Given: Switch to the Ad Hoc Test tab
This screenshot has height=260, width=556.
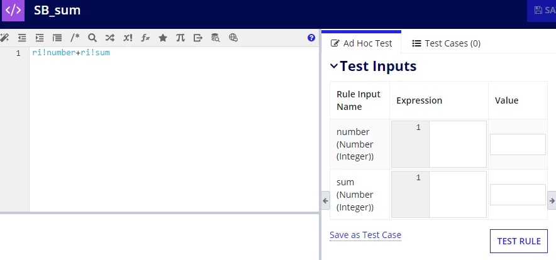Looking at the screenshot, I should [361, 43].
